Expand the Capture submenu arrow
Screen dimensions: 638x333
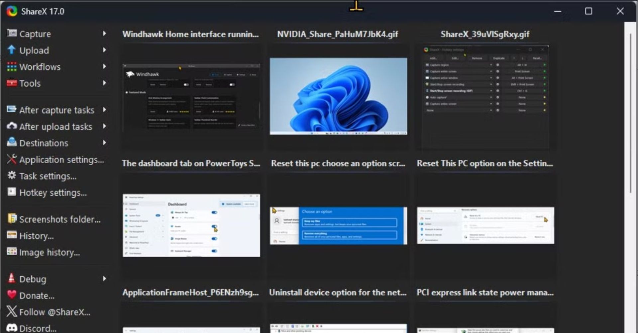tap(104, 34)
